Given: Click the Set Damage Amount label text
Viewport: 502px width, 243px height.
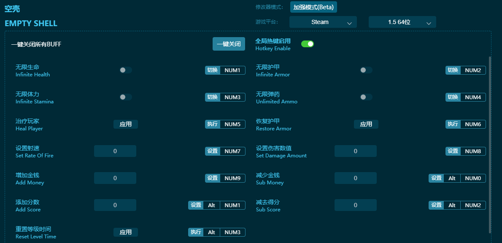Looking at the screenshot, I should [281, 156].
